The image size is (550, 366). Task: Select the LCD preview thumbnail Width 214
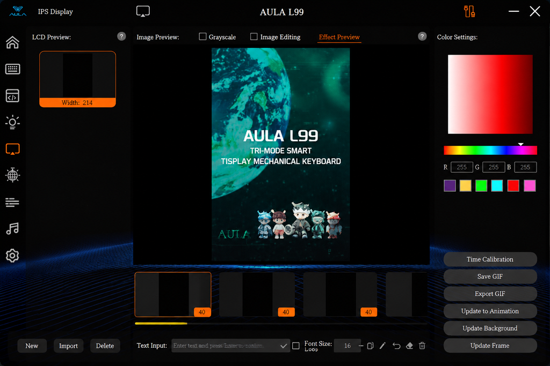[77, 79]
